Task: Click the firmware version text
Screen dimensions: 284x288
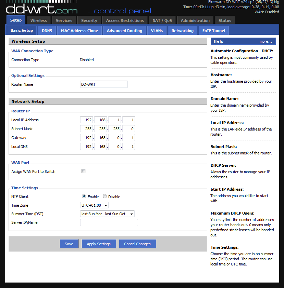Action: point(244,2)
